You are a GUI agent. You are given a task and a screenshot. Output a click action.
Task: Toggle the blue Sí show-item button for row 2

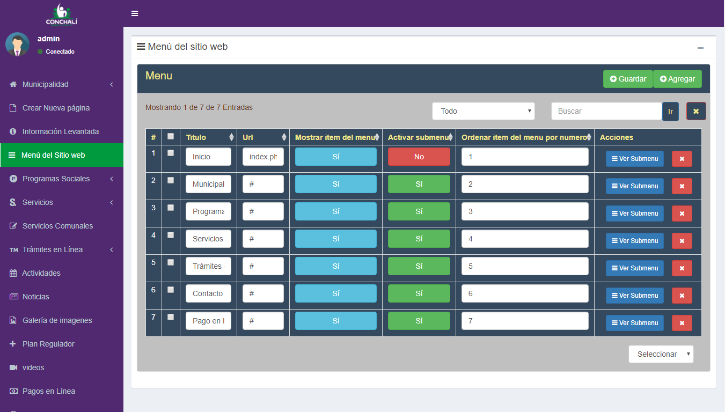pos(335,184)
